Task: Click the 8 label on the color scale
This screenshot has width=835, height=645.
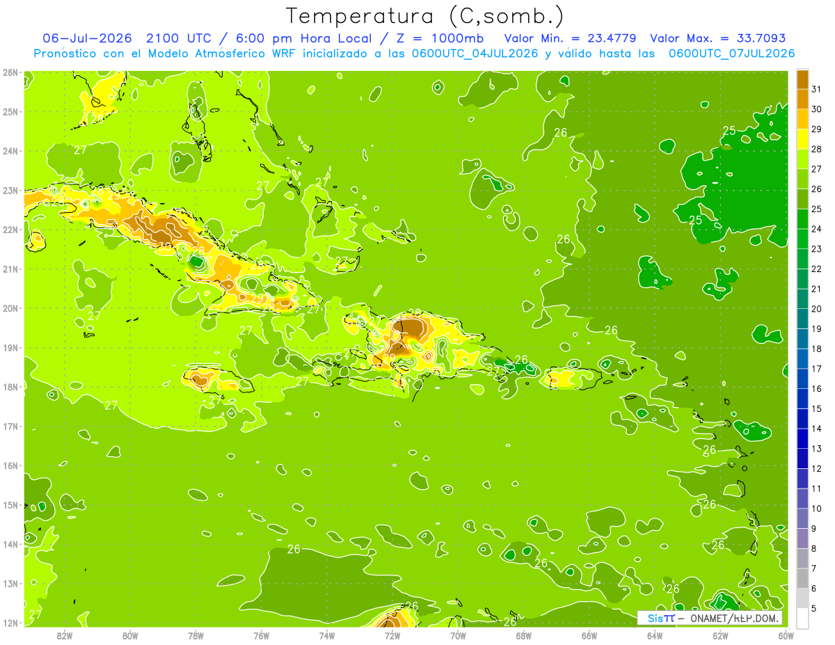Action: point(813,549)
